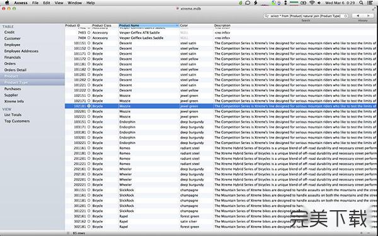Click the jump arrow beside Product ID 7403

89,33
